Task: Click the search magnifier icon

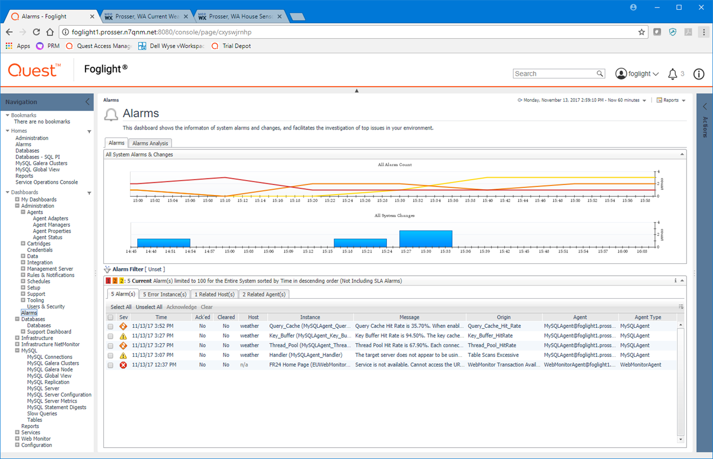Action: coord(600,74)
